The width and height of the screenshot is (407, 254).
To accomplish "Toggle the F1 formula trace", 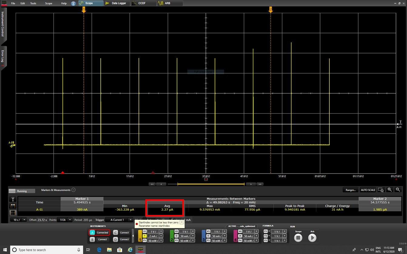I will pyautogui.click(x=266, y=231).
